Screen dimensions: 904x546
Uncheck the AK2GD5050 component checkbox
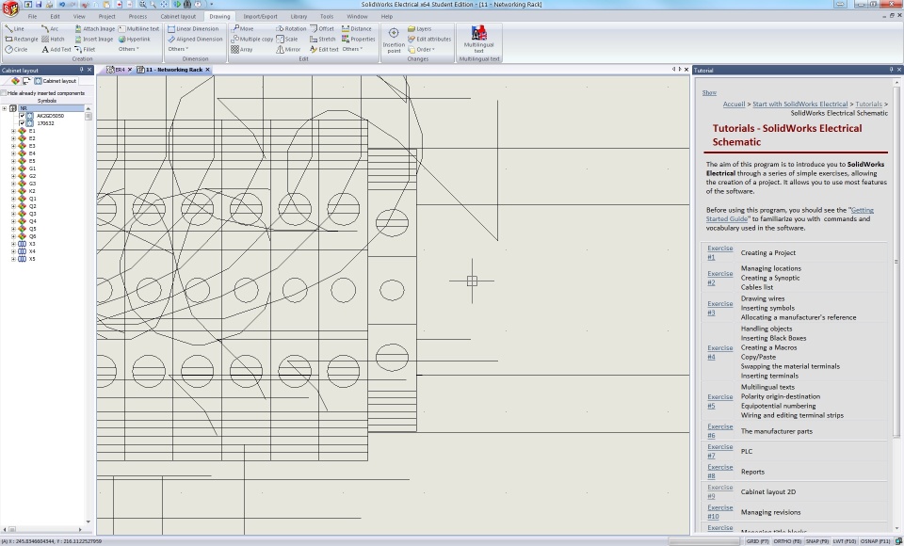pyautogui.click(x=22, y=116)
